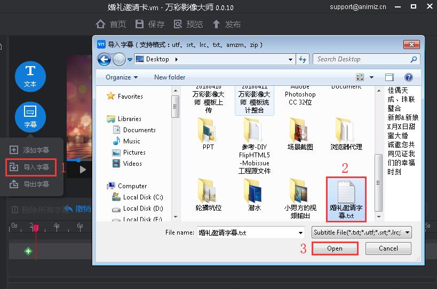Open Documents library
Screen dimensions: 437x289
click(134, 130)
